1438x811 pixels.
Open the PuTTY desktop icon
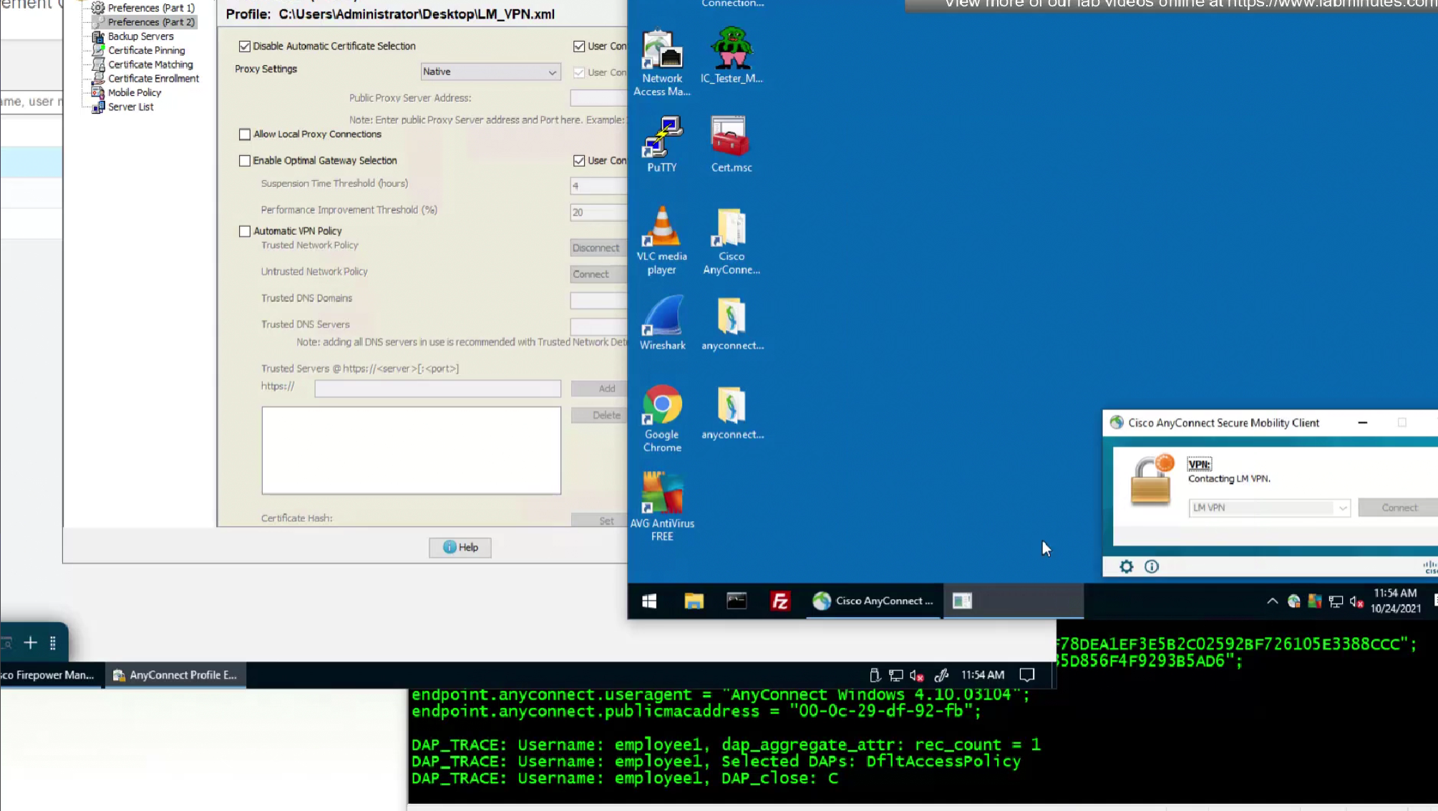661,144
